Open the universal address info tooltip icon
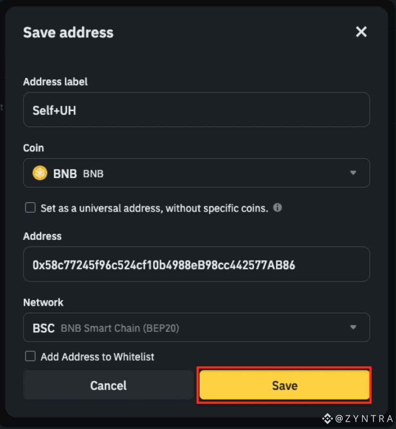This screenshot has width=396, height=429. tap(277, 207)
